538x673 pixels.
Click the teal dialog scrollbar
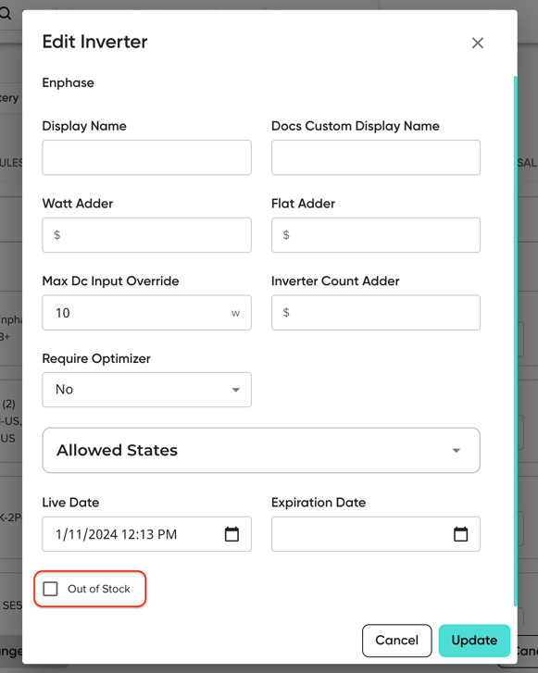coord(515,342)
